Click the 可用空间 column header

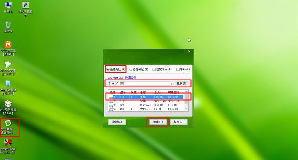coord(173,92)
